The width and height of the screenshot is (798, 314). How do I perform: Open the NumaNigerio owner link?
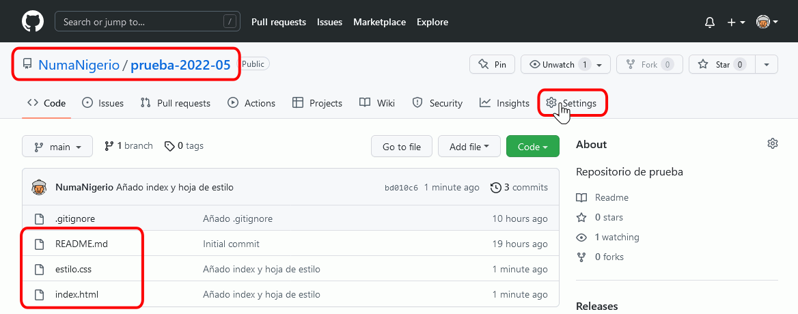(79, 65)
